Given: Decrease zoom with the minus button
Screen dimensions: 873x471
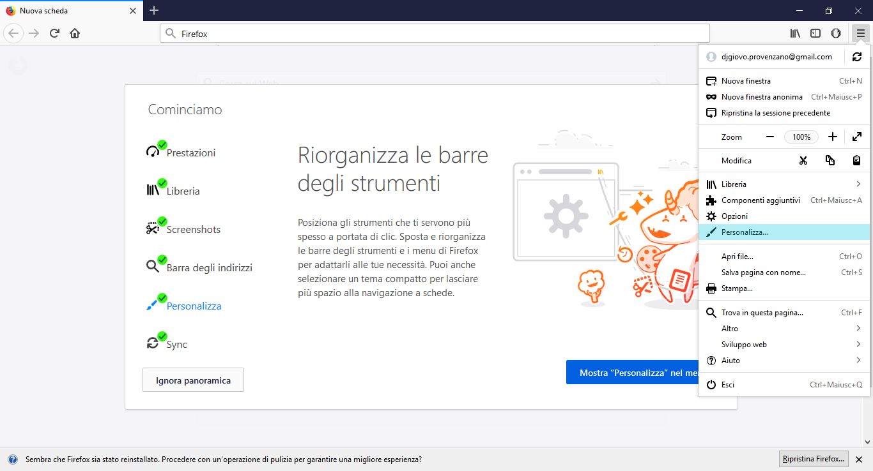Looking at the screenshot, I should pyautogui.click(x=770, y=137).
